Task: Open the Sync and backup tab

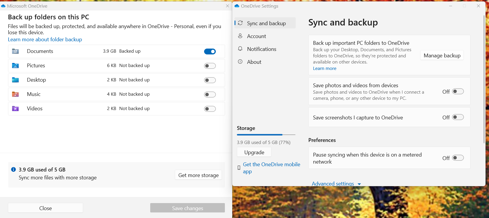Action: click(x=265, y=23)
